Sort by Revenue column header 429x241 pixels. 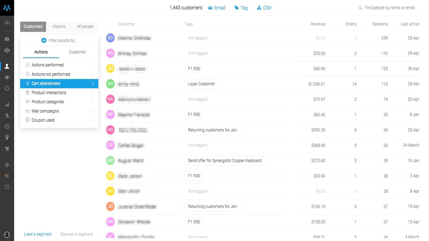pos(318,24)
